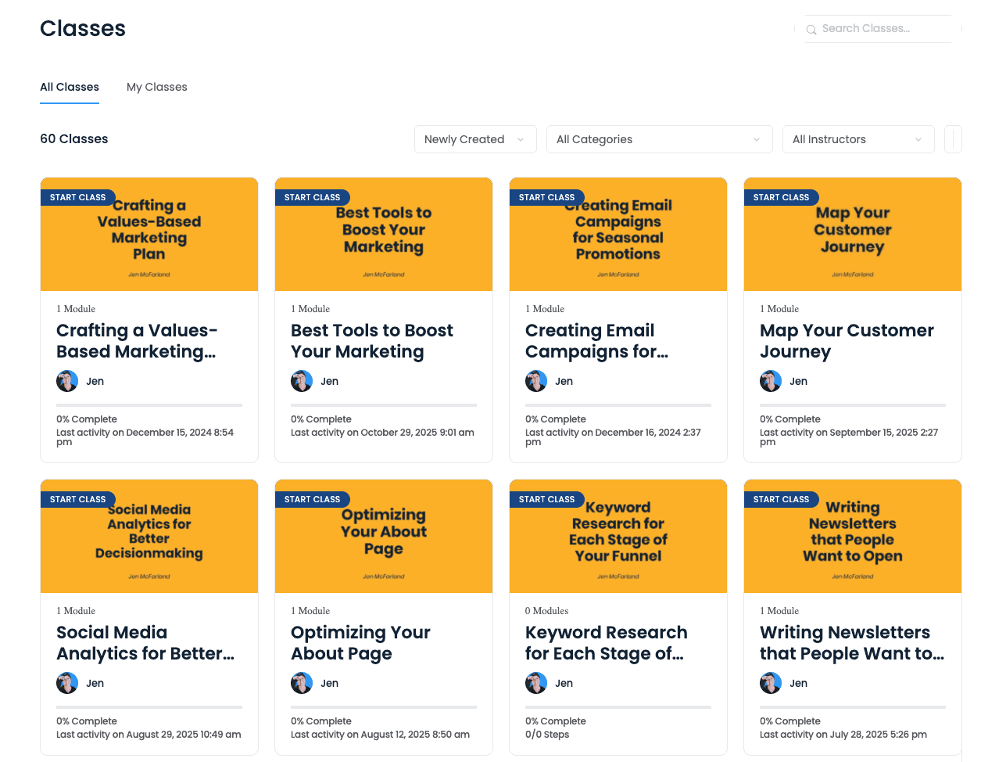Screen dimensions: 981x762
Task: Click the search magnifier icon
Action: (x=811, y=30)
